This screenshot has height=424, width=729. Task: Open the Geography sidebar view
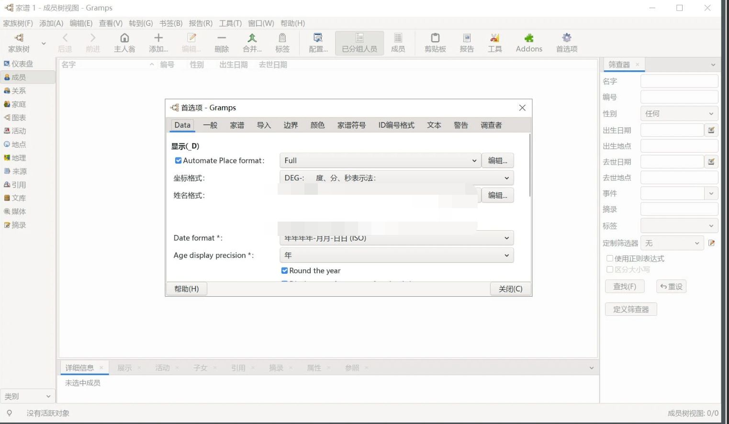[19, 157]
